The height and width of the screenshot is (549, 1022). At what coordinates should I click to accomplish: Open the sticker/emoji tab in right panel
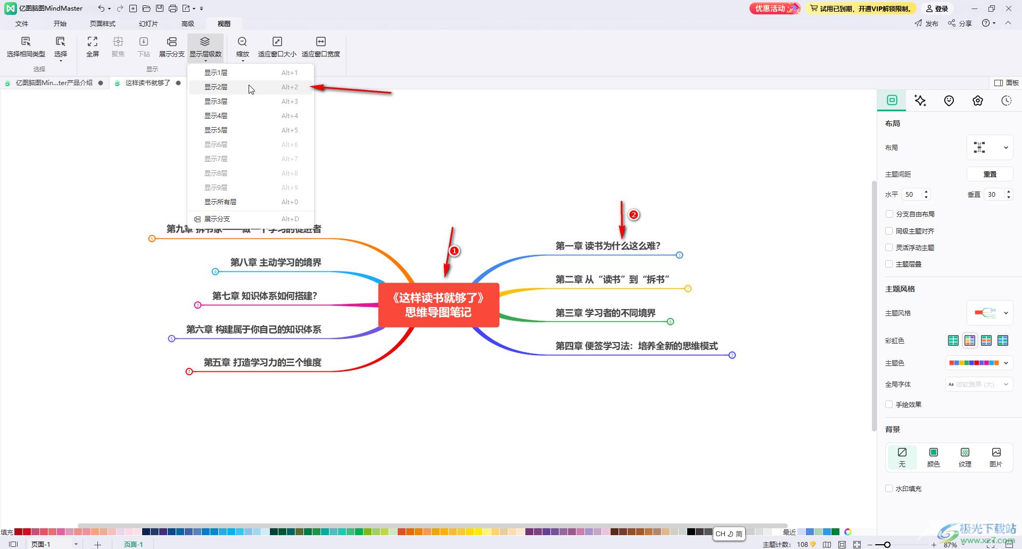click(x=949, y=101)
